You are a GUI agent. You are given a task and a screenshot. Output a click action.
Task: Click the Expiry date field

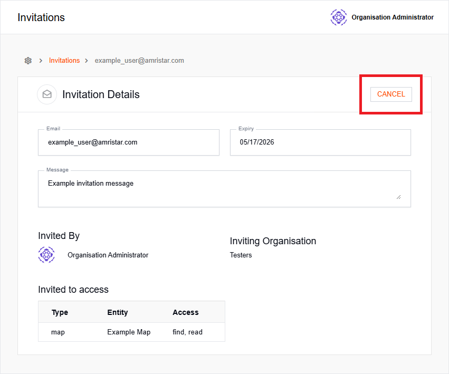[320, 142]
